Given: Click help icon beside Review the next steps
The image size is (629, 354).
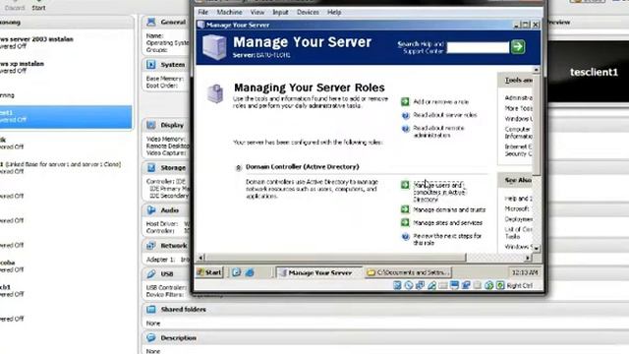Looking at the screenshot, I should (406, 237).
